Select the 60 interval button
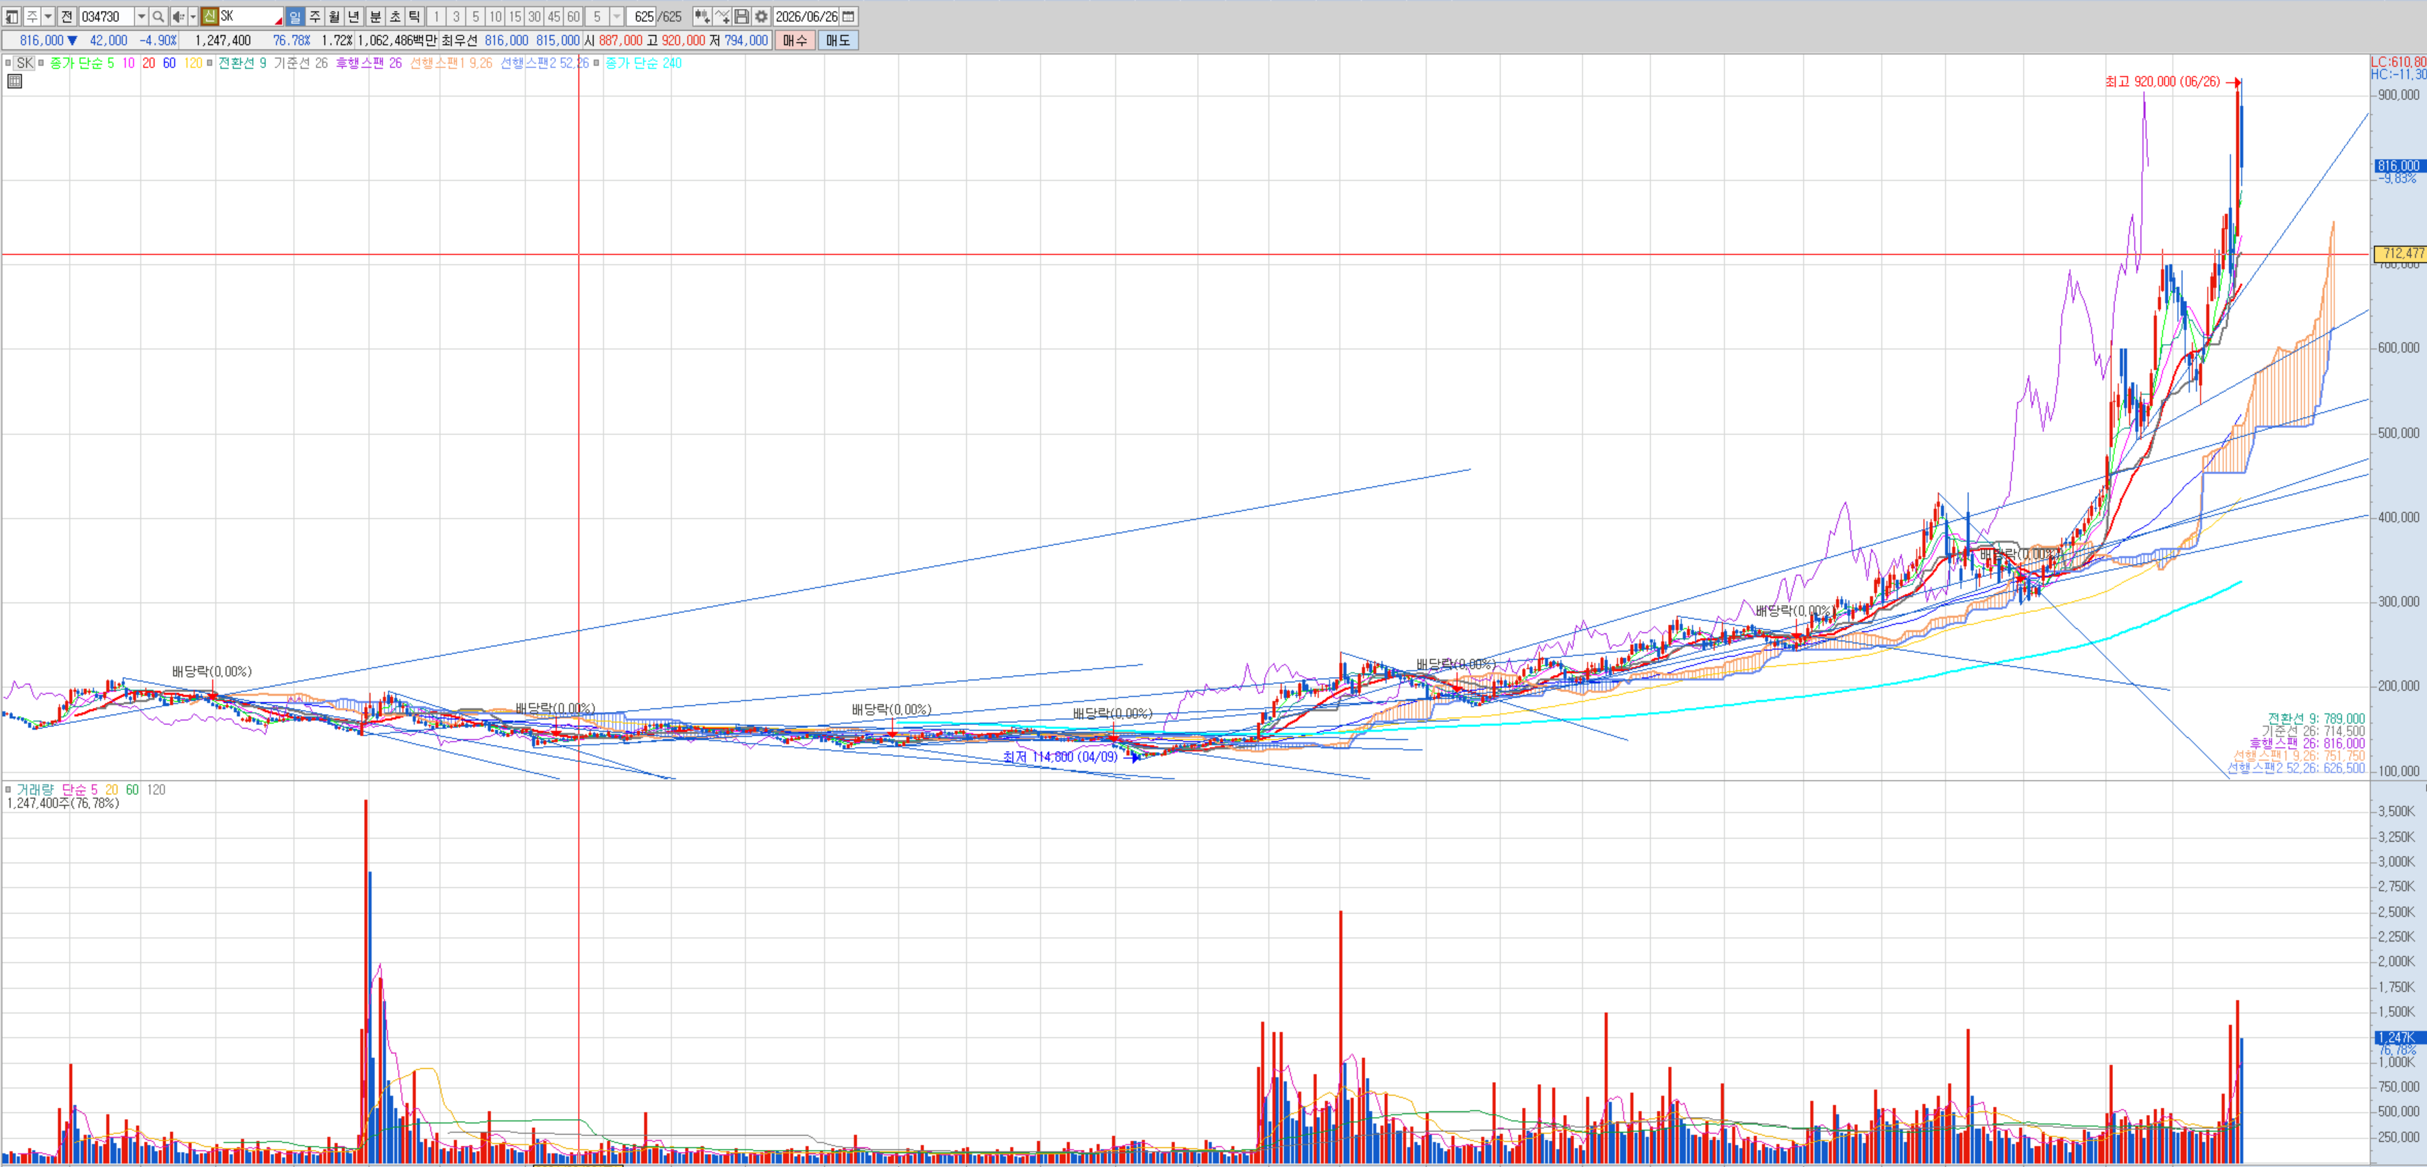 click(573, 17)
